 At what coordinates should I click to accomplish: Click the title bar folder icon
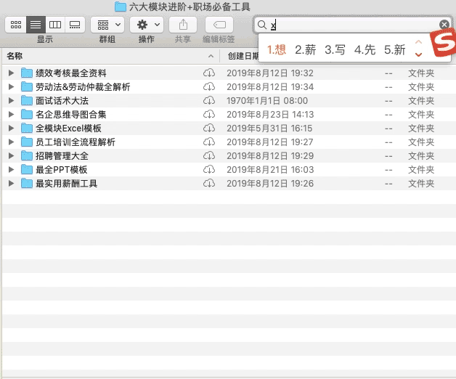(121, 7)
